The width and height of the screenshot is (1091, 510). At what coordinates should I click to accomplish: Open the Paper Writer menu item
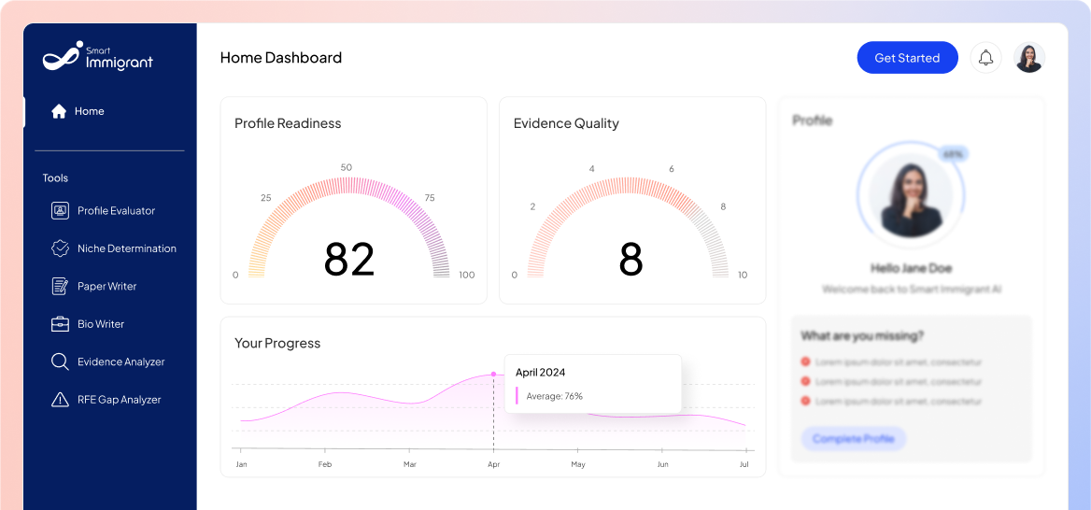coord(106,287)
